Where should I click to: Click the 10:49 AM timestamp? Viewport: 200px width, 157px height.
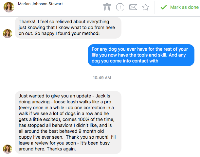pos(102,78)
